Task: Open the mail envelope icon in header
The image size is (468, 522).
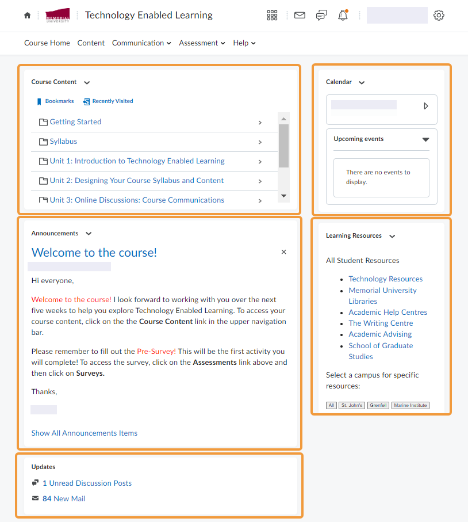Action: pyautogui.click(x=300, y=16)
